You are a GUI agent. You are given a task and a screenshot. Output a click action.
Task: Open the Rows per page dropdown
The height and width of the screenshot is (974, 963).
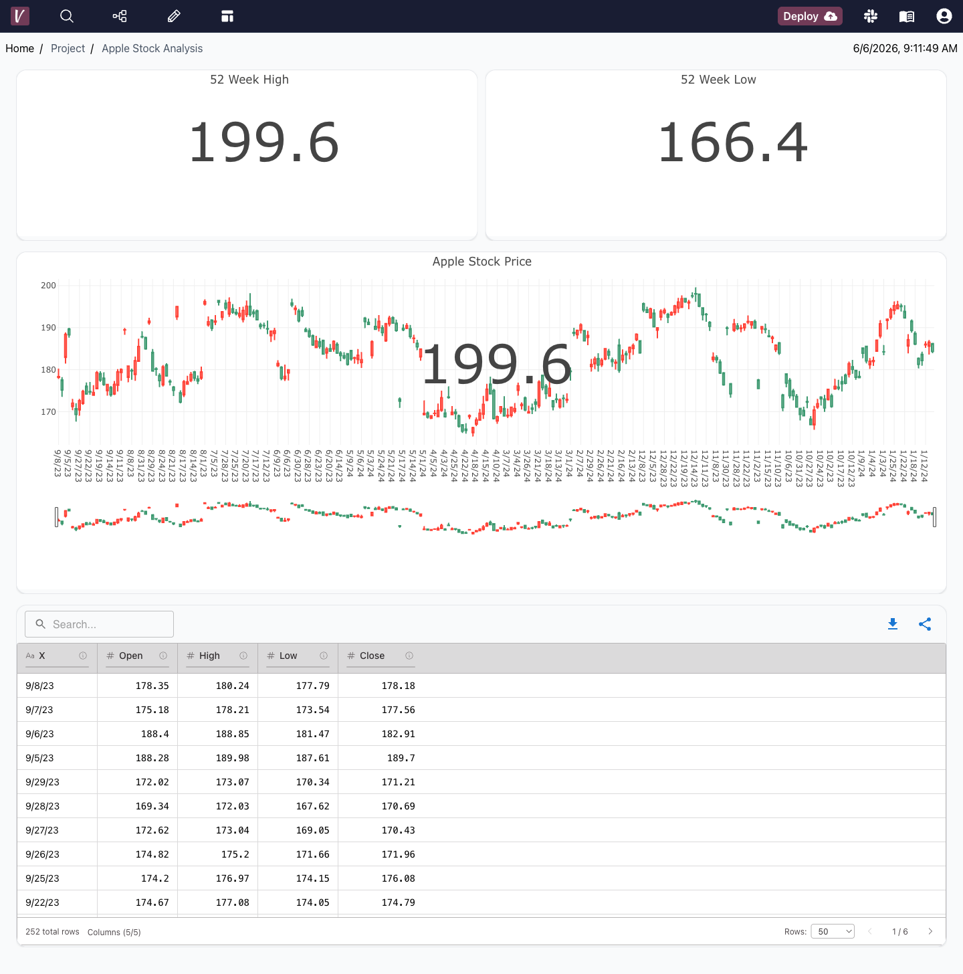833,931
